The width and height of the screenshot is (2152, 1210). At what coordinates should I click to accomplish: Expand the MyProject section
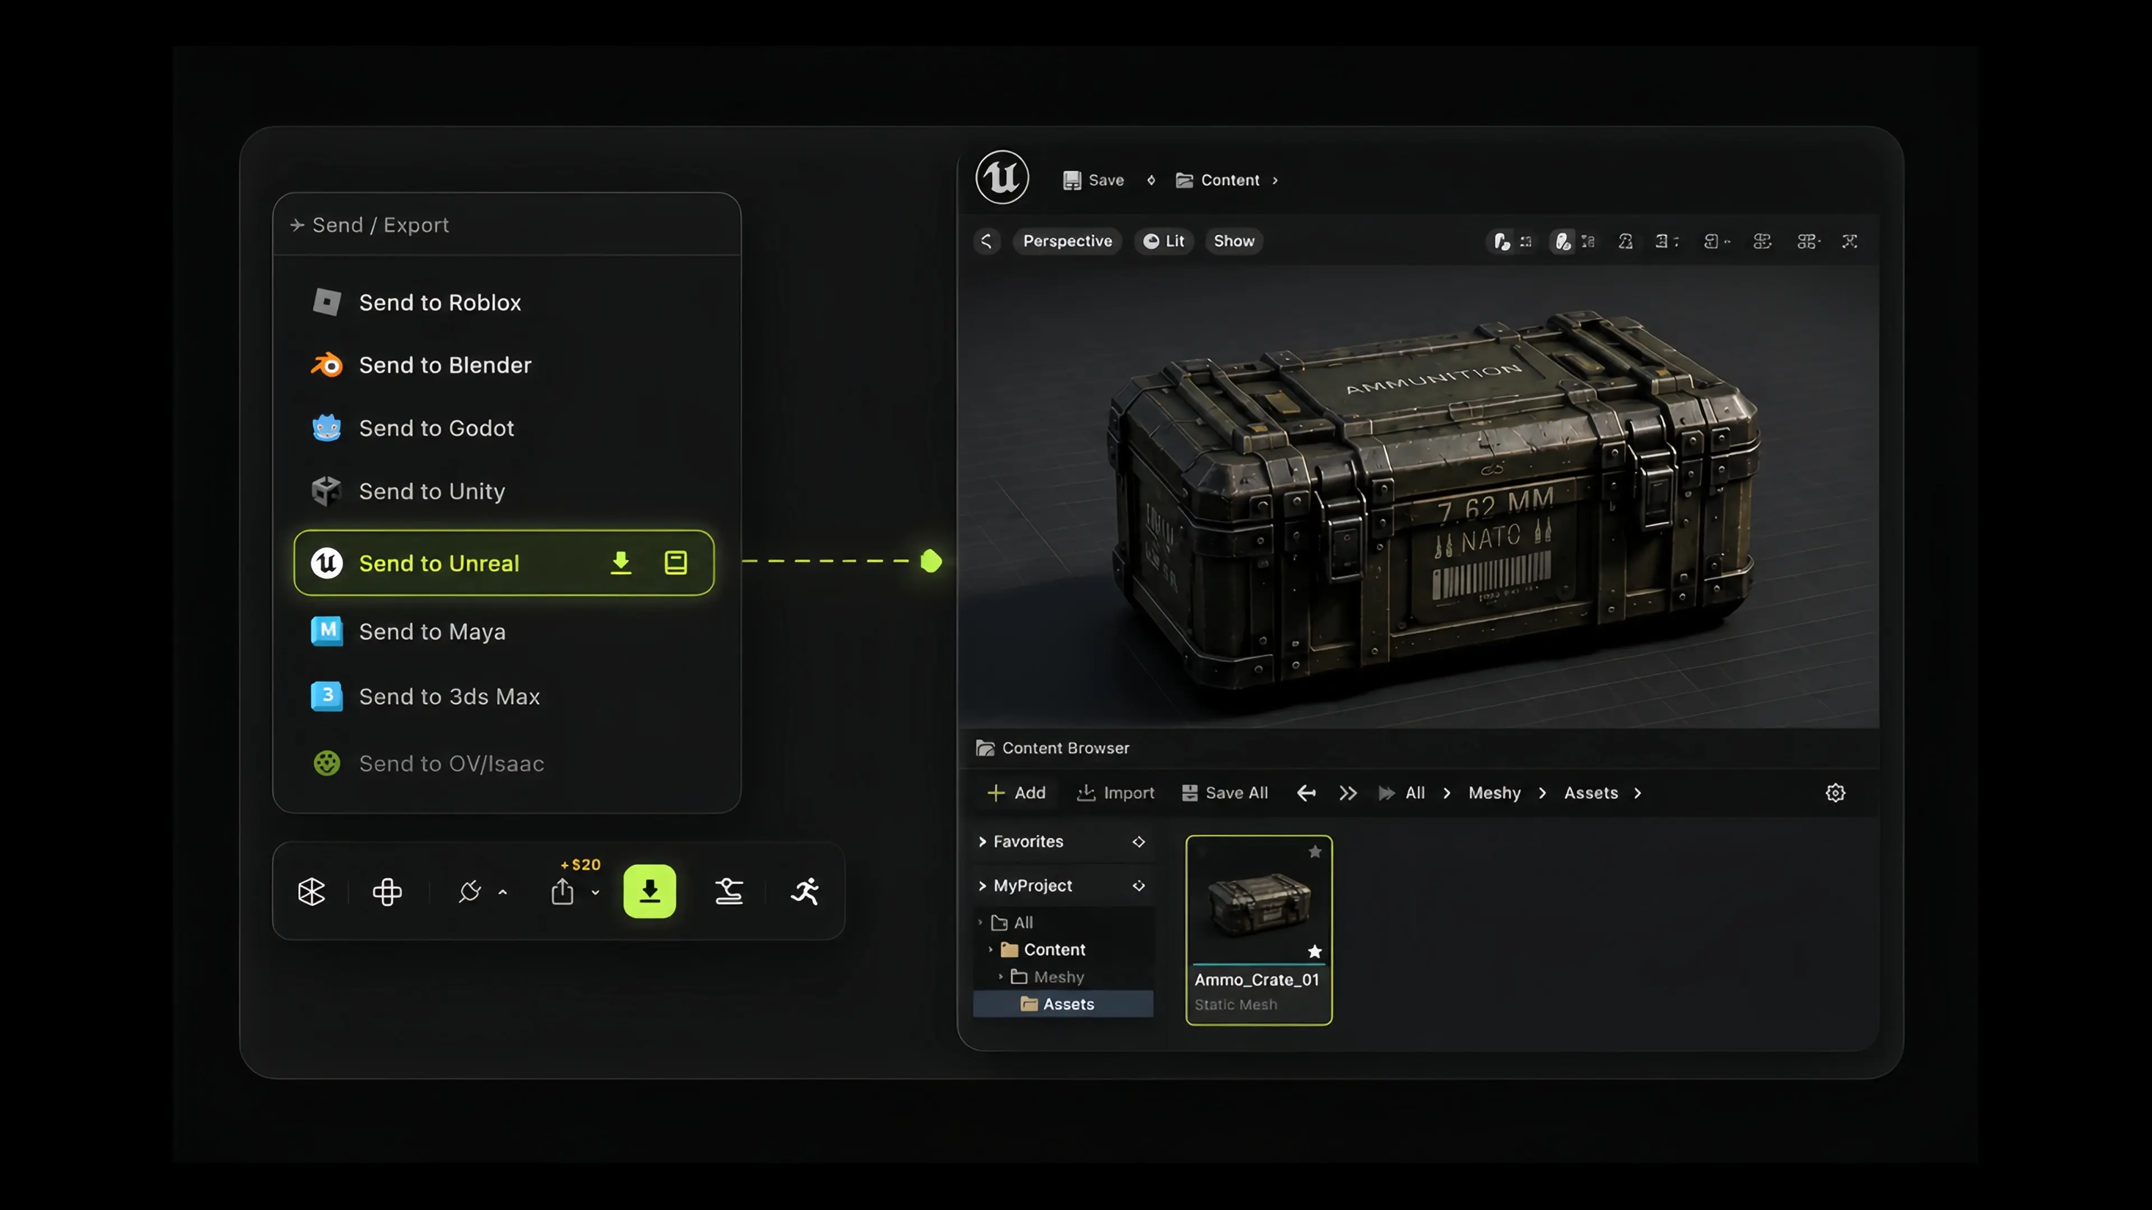coord(982,886)
